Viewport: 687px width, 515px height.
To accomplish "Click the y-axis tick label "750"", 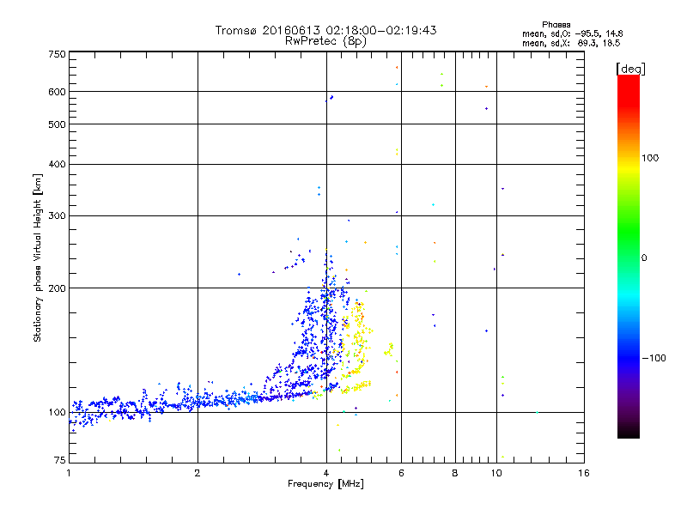I will [x=57, y=54].
